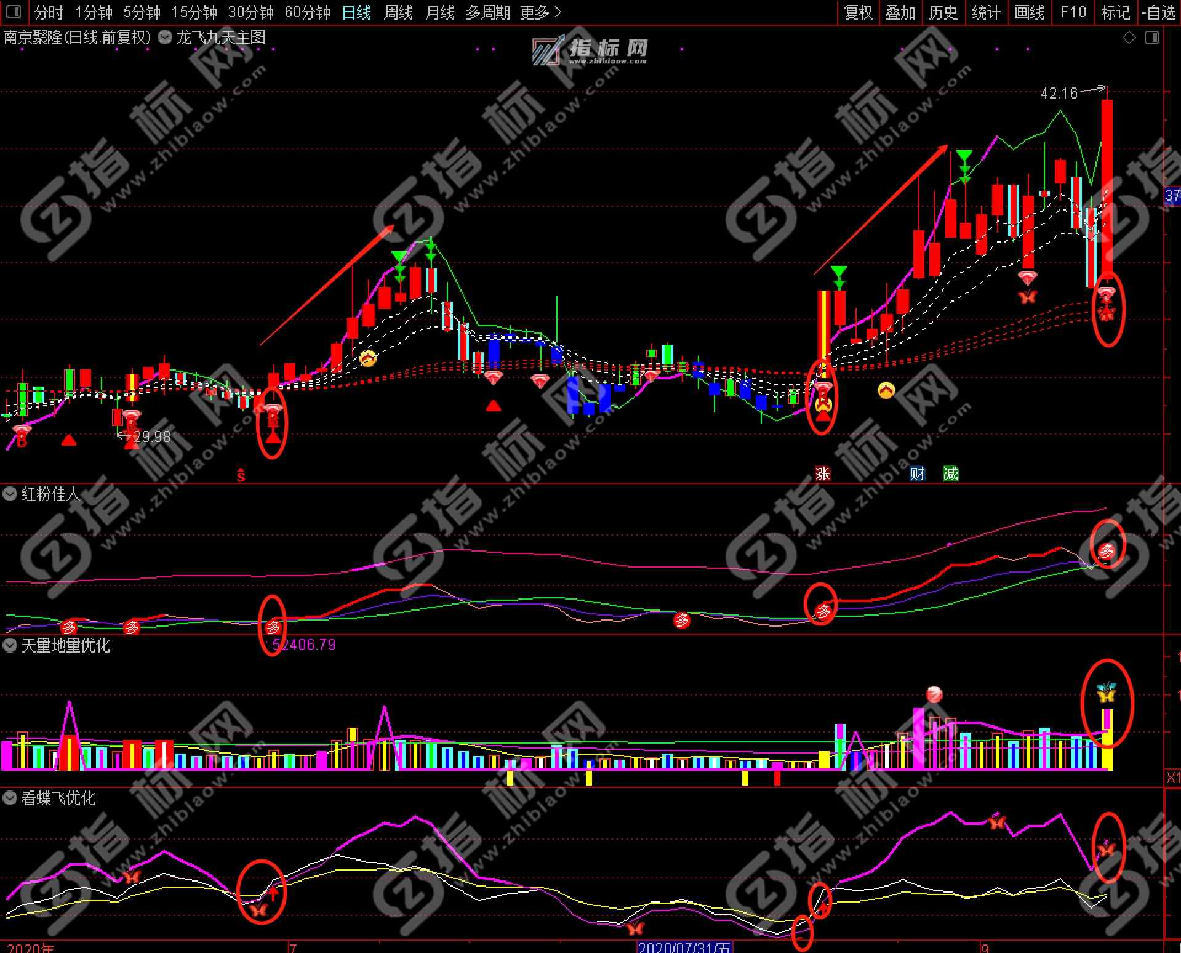Open the 画线 drawing tools
The height and width of the screenshot is (953, 1181).
[x=1029, y=12]
